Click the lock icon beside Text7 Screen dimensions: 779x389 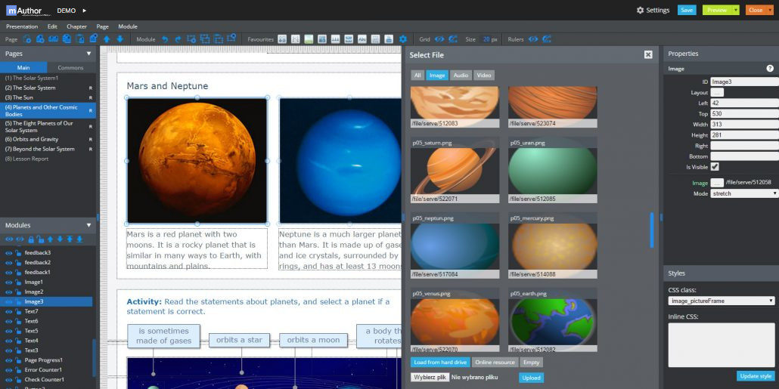(x=18, y=311)
